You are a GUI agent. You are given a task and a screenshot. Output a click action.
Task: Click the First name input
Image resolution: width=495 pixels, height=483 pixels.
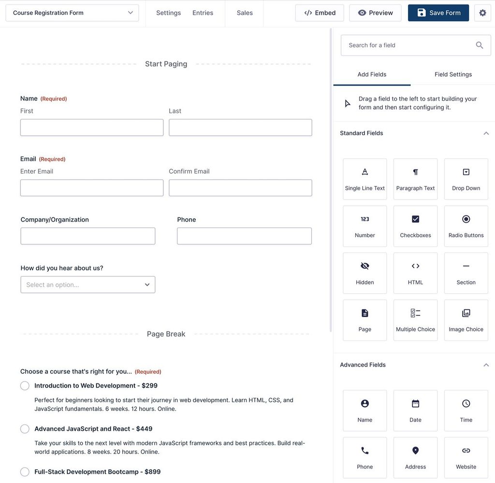pyautogui.click(x=92, y=128)
